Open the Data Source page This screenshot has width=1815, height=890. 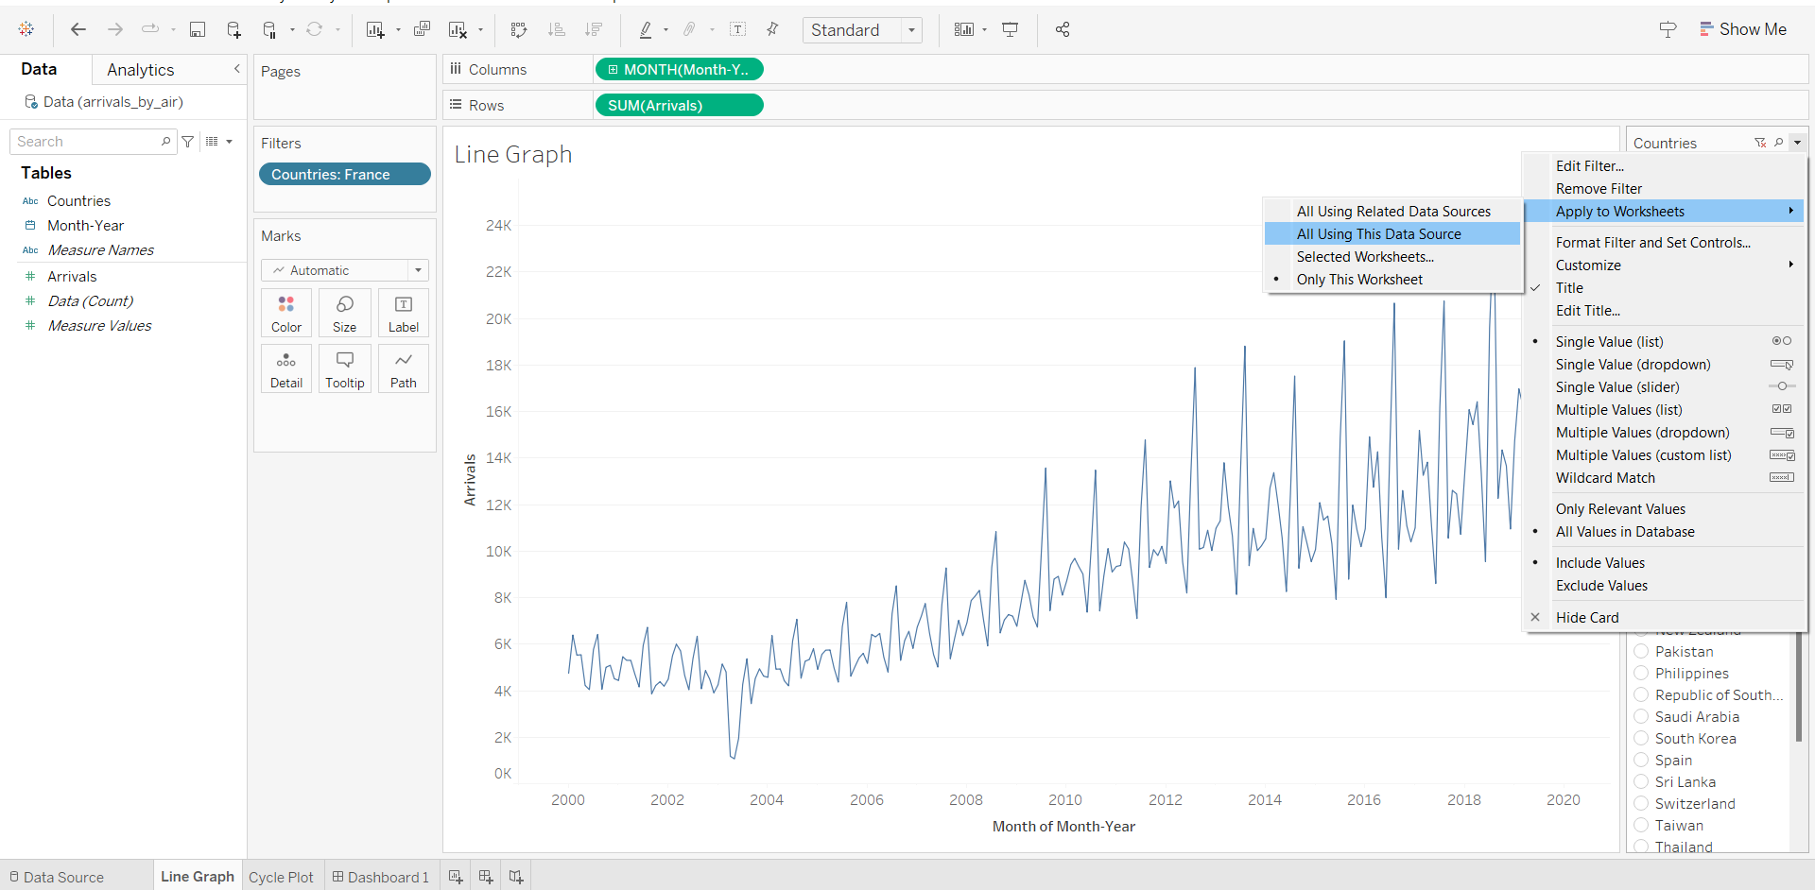(x=57, y=877)
